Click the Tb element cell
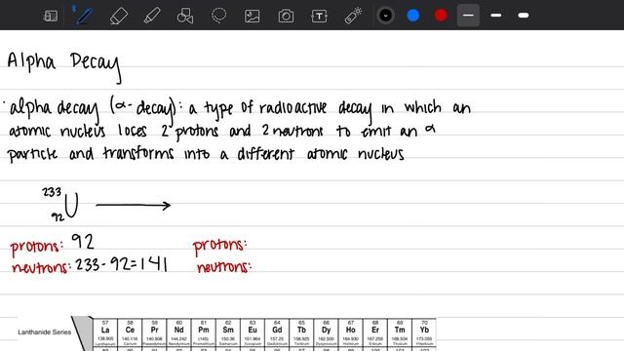The image size is (624, 351). point(301,332)
